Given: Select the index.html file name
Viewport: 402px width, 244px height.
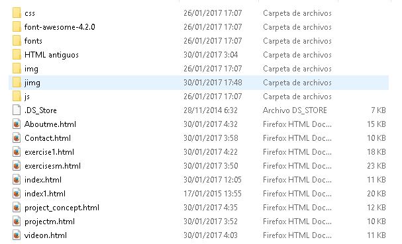Looking at the screenshot, I should tap(43, 179).
